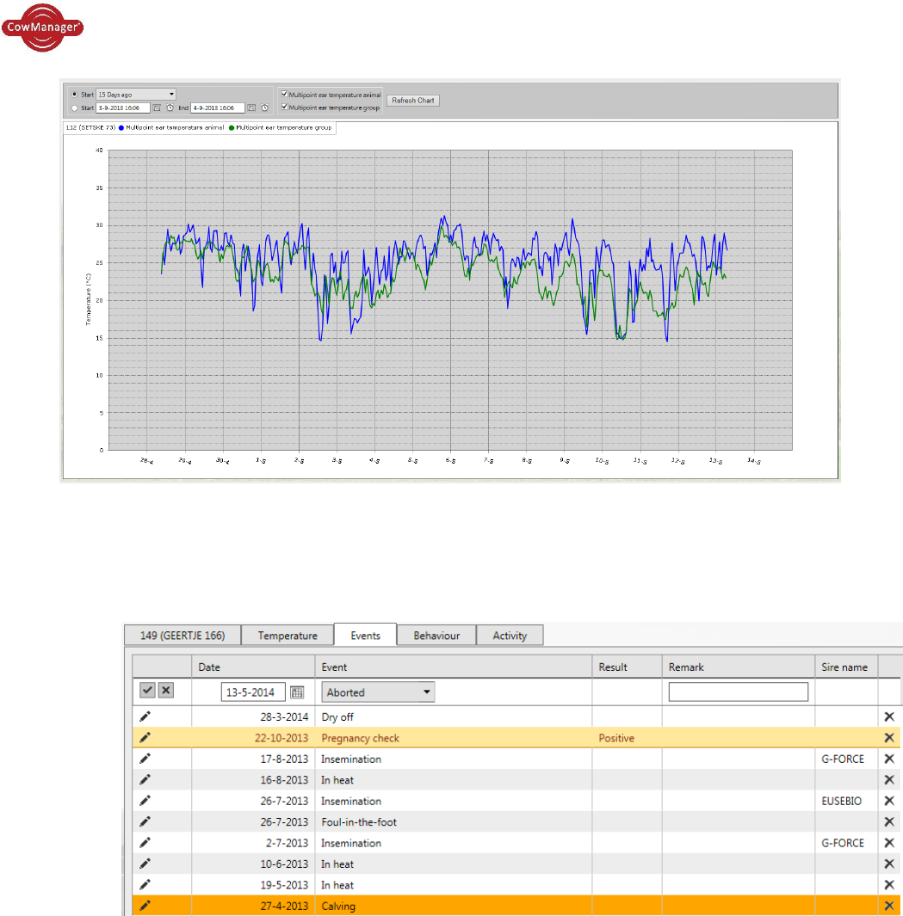The height and width of the screenshot is (916, 903).
Task: Click the Remark column header
Action: 738,667
